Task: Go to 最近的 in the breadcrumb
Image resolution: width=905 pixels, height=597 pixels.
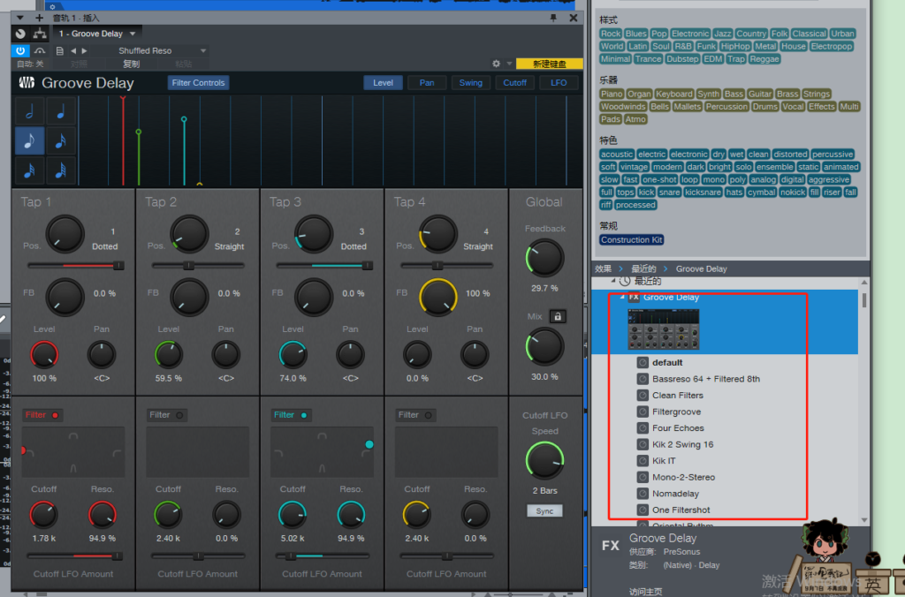Action: tap(643, 268)
